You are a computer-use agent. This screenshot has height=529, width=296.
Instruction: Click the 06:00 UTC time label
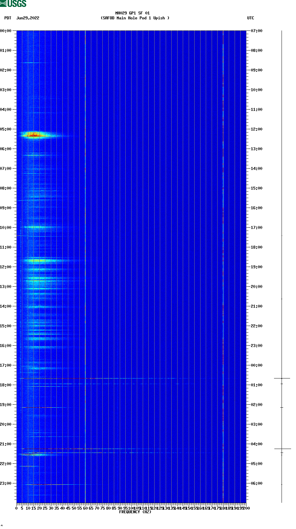pos(256,483)
